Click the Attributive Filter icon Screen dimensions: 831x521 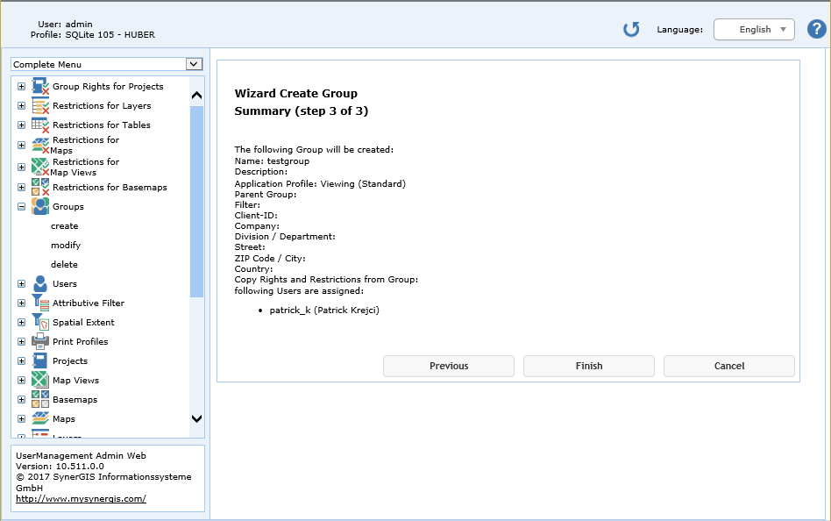[39, 303]
